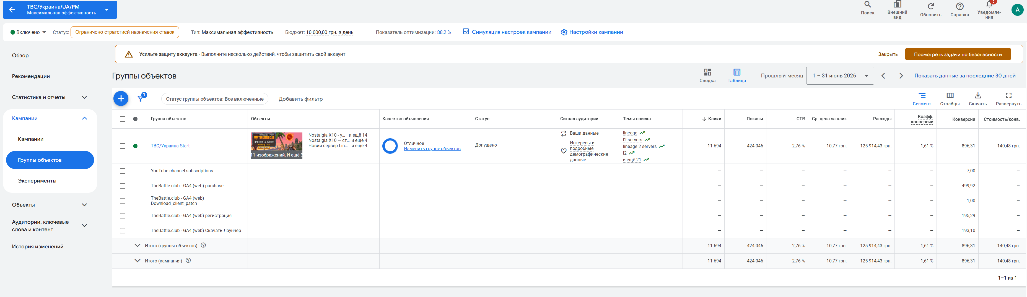The width and height of the screenshot is (1027, 297).
Task: Click the filter funnel icon
Action: pyautogui.click(x=141, y=98)
